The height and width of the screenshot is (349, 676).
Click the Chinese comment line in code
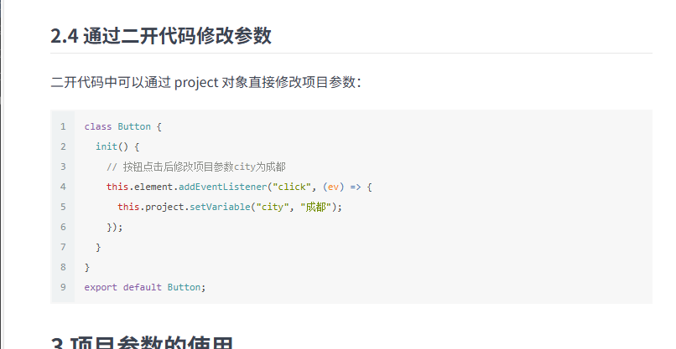tap(196, 167)
